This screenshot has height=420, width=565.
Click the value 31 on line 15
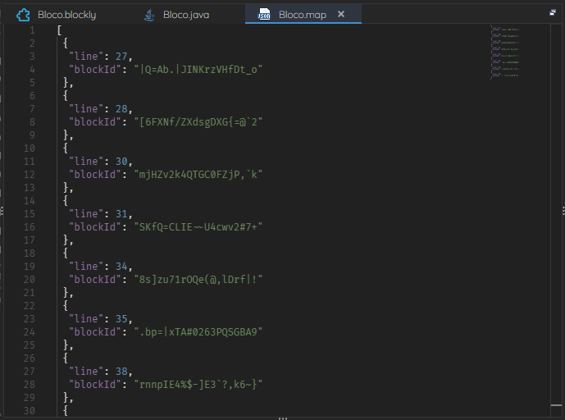[121, 214]
